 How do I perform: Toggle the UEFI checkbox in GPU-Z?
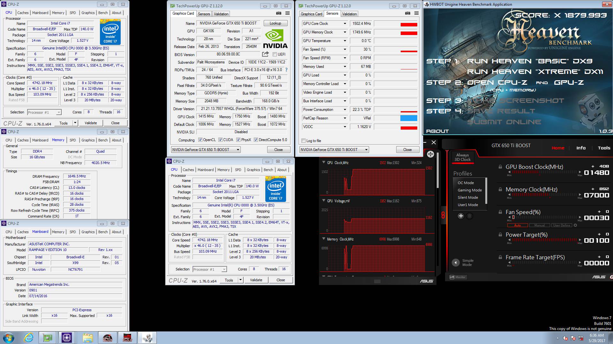[275, 54]
